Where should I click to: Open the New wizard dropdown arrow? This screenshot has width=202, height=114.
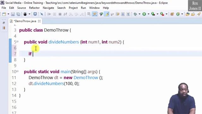tap(9, 14)
